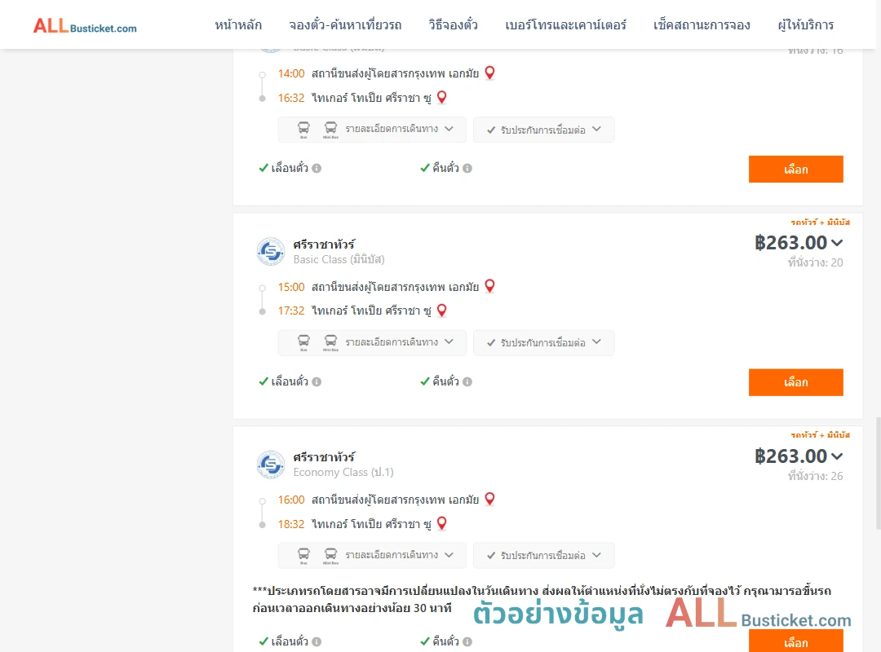The width and height of the screenshot is (881, 652).
Task: Click info icon next to คืนตั๋ว in 16:00 trip
Action: 467,641
